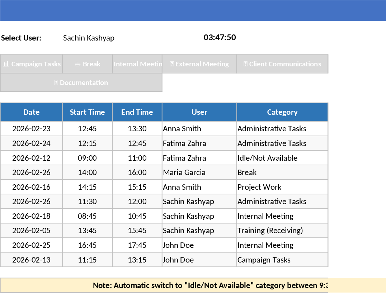Click the End Time column header
The image size is (386, 293).
tap(137, 112)
